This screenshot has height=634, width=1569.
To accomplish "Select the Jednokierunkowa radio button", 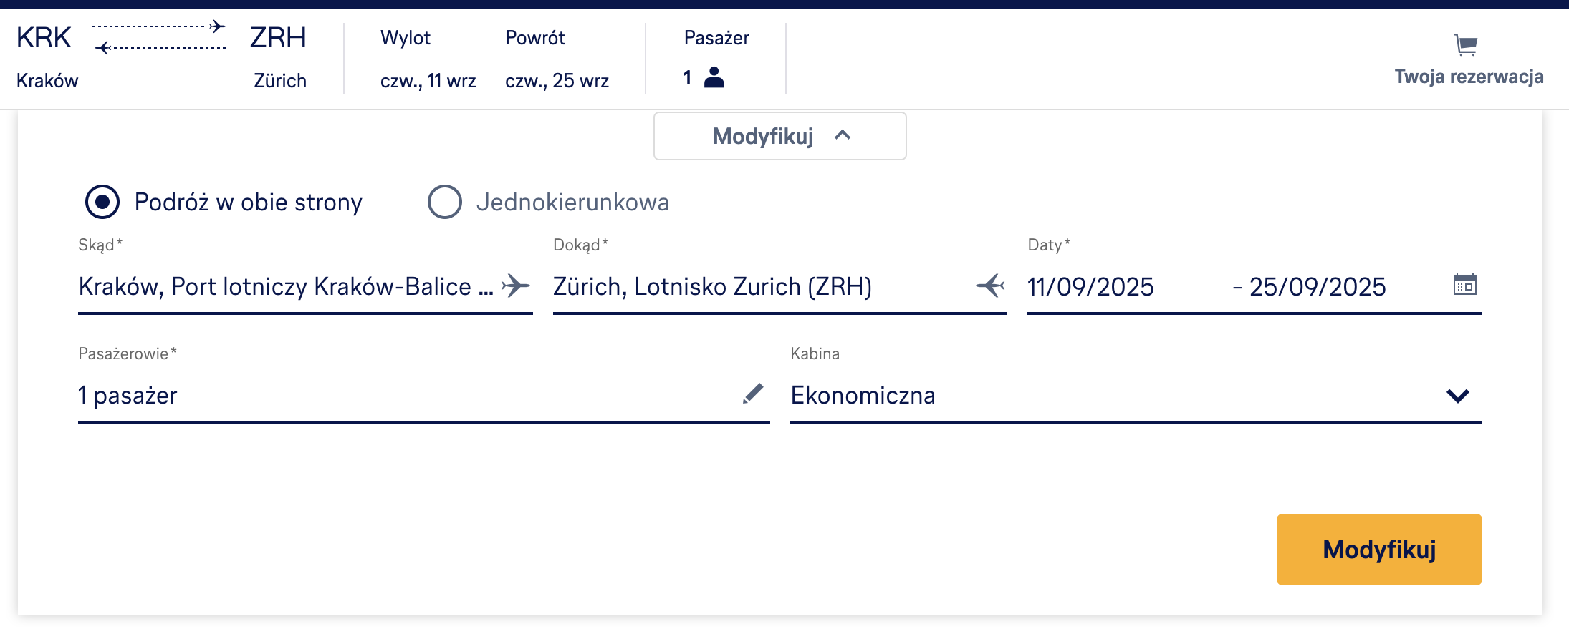I will 445,202.
